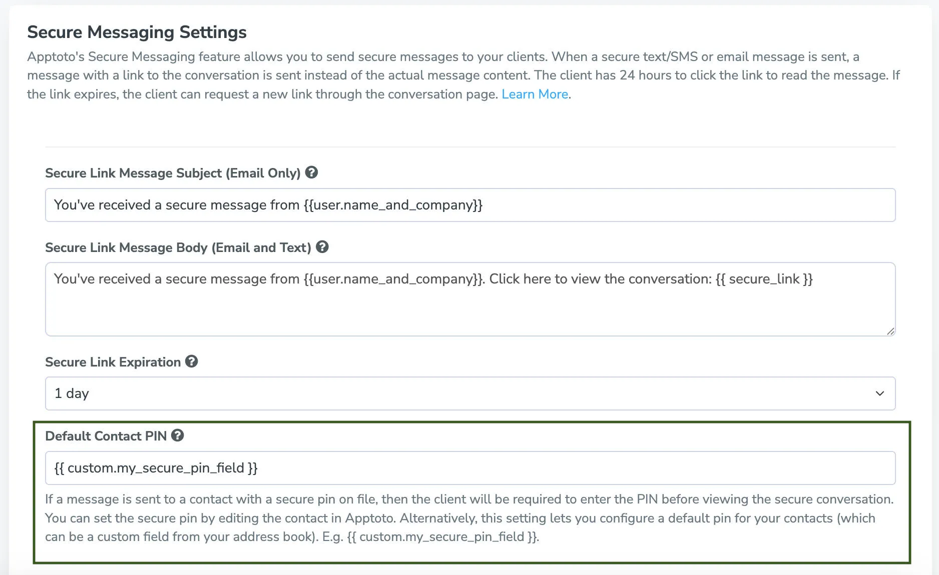The image size is (939, 575).
Task: Open the Secure Link Expiration dropdown
Action: [x=470, y=393]
